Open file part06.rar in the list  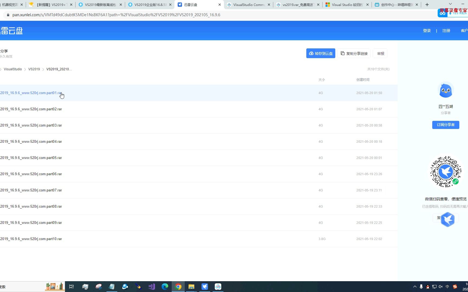(x=31, y=174)
